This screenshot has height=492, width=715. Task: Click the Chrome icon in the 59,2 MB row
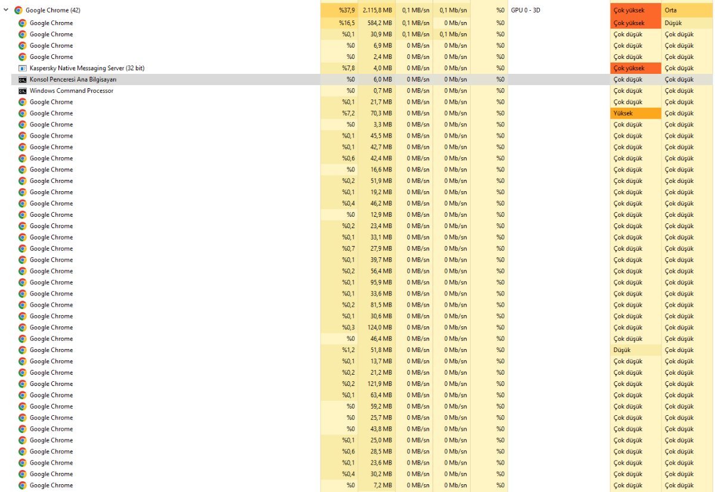(23, 406)
